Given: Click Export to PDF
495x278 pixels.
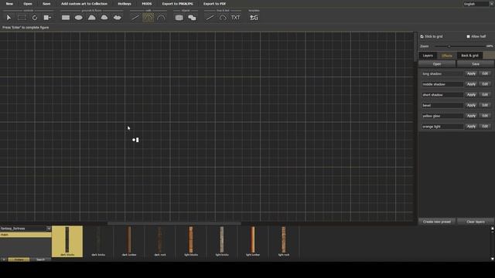Looking at the screenshot, I should (214, 4).
